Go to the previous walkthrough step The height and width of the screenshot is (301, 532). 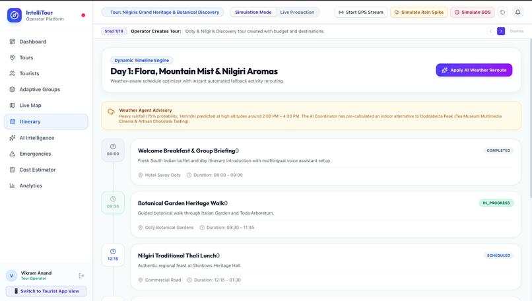tap(490, 31)
